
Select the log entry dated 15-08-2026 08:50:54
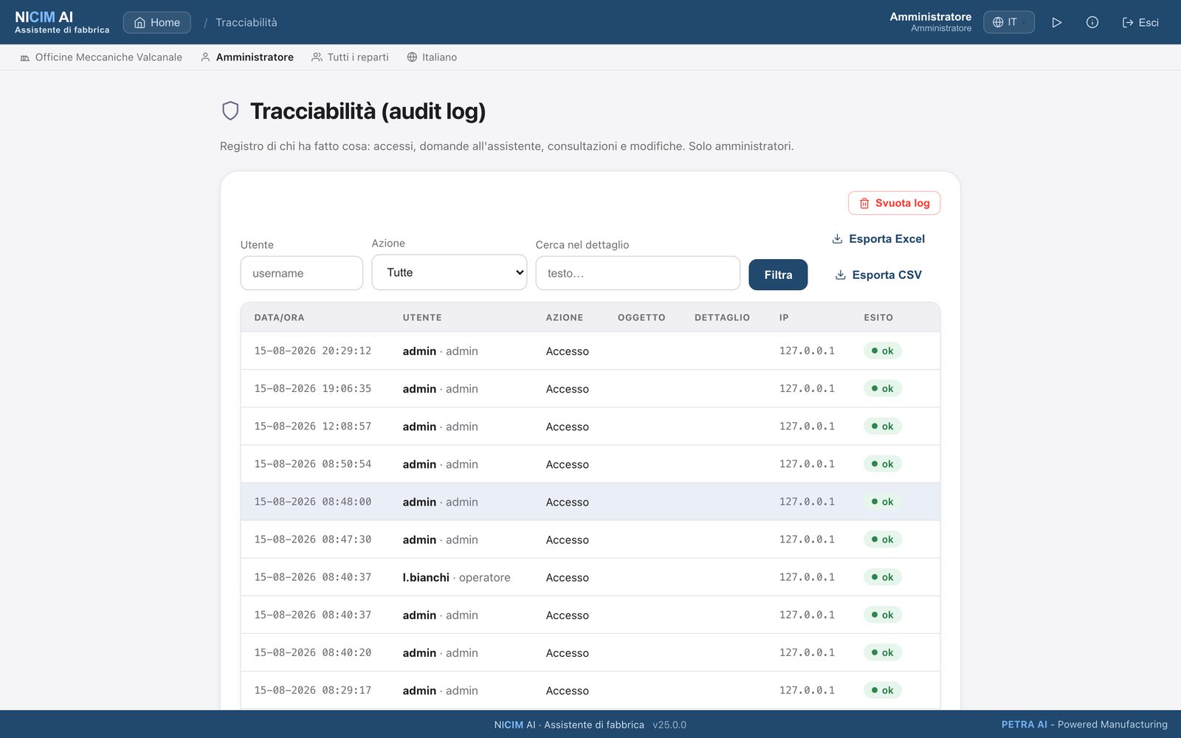pyautogui.click(x=590, y=463)
